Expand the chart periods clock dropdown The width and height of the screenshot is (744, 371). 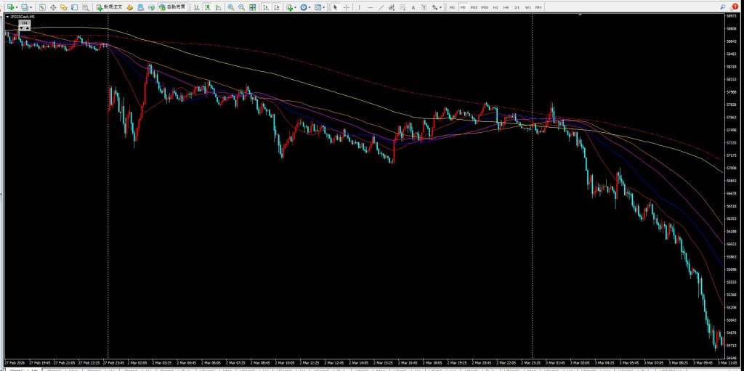click(x=310, y=7)
